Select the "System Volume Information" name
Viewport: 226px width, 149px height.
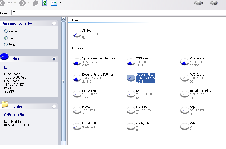100,58
